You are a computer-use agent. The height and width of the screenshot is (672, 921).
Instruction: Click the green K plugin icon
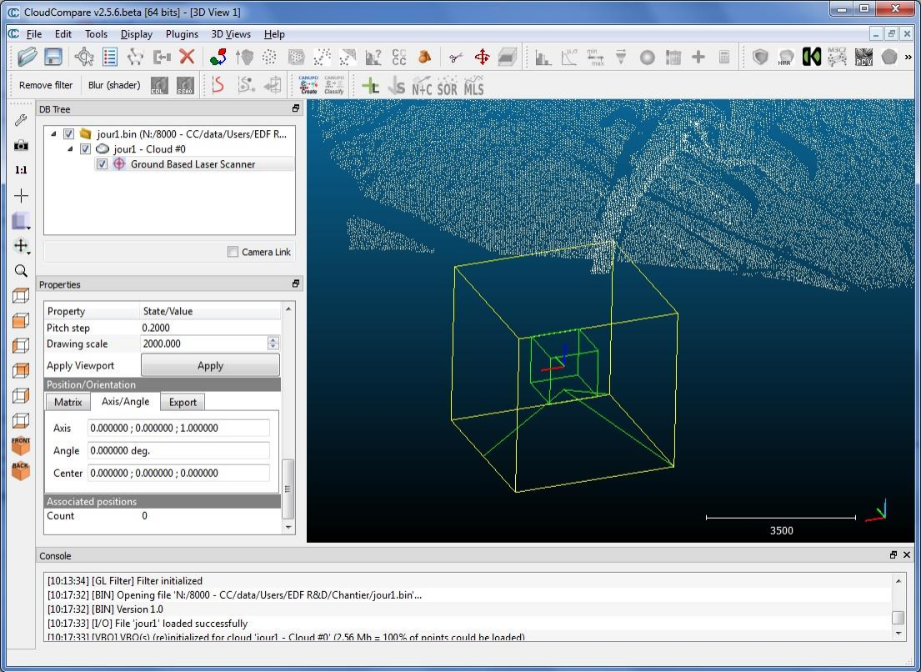tap(811, 57)
